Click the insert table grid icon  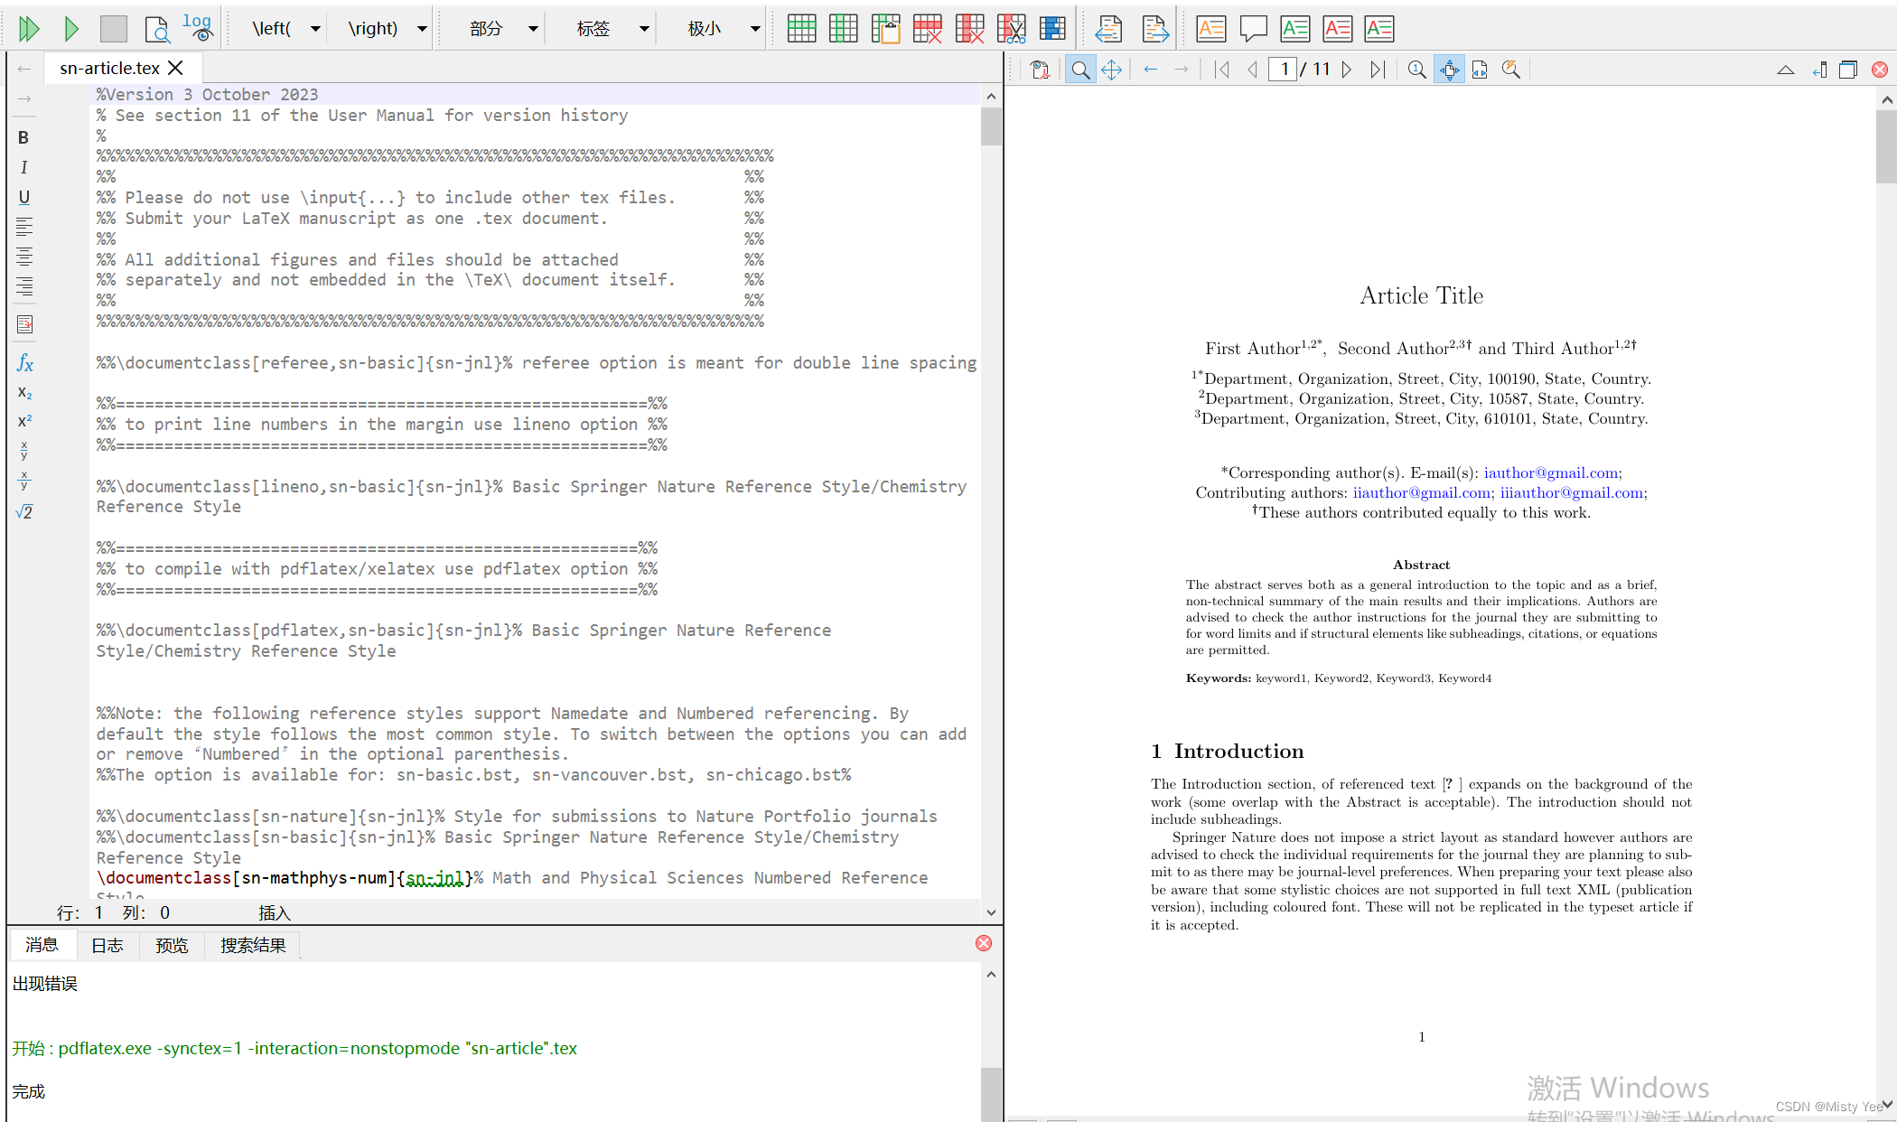tap(801, 29)
